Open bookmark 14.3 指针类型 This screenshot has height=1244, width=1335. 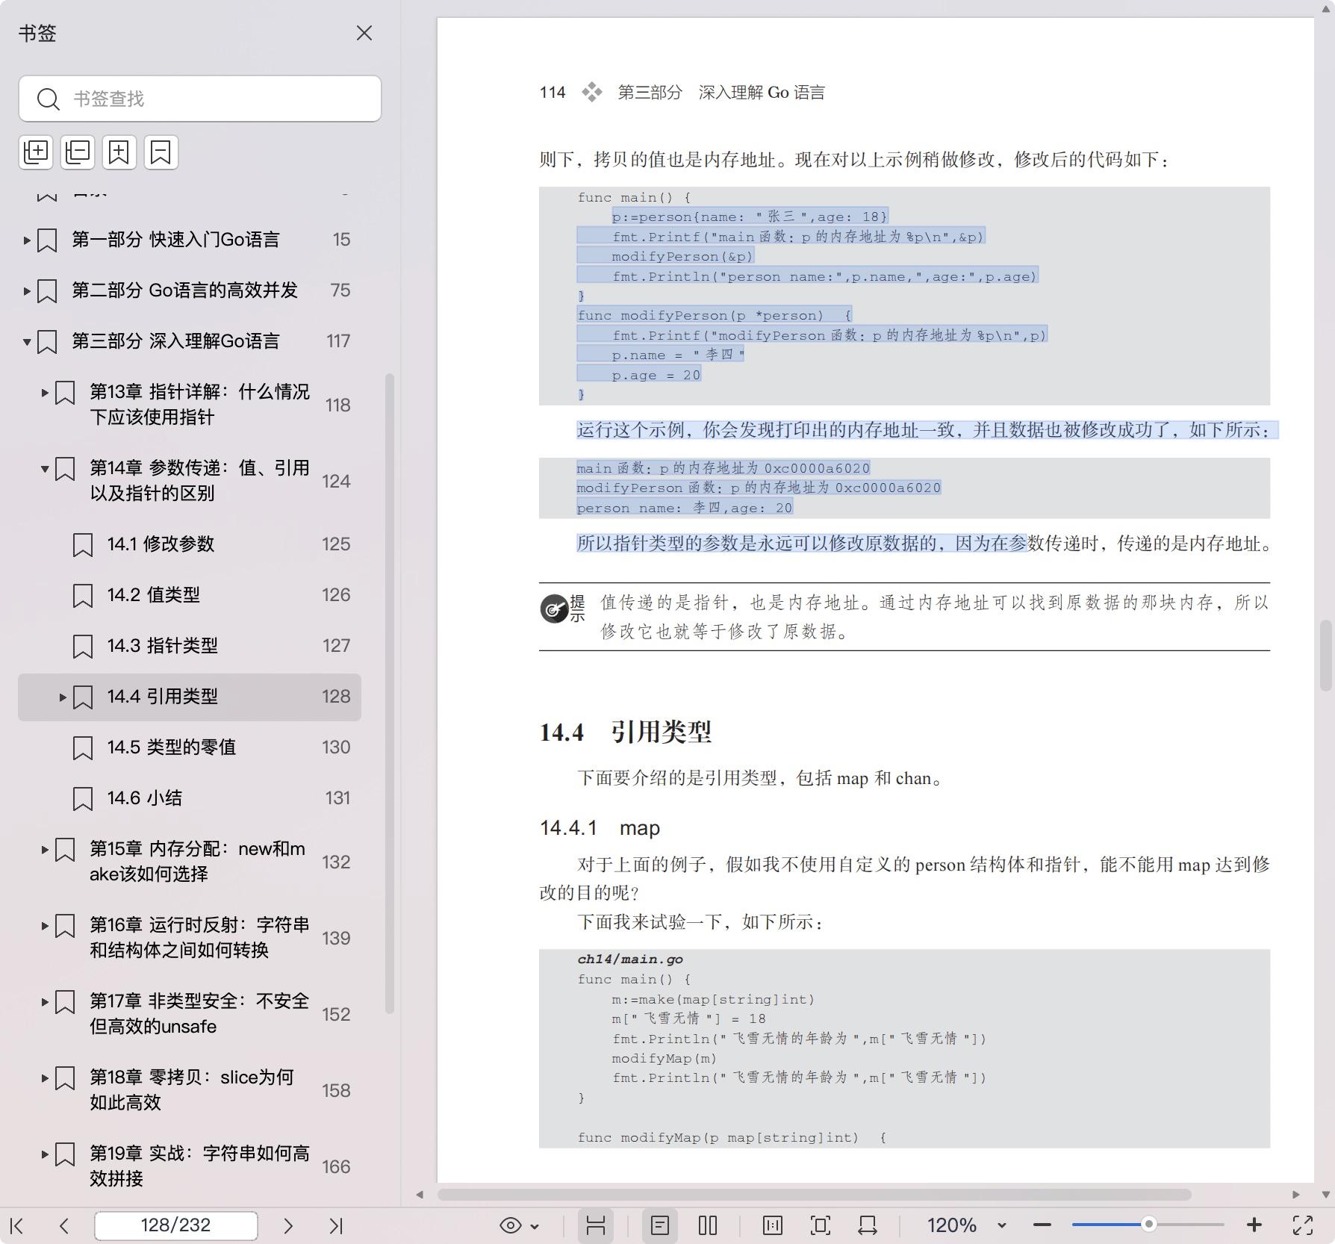tap(163, 646)
